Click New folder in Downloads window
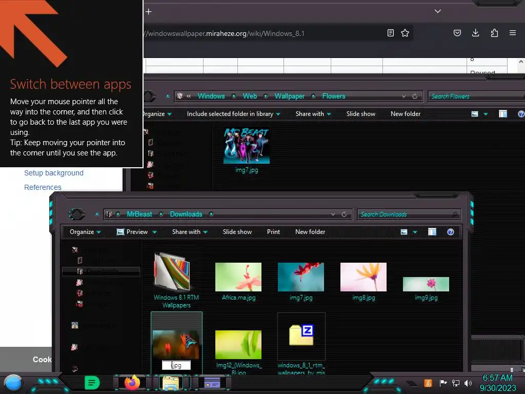The width and height of the screenshot is (525, 394). point(310,232)
